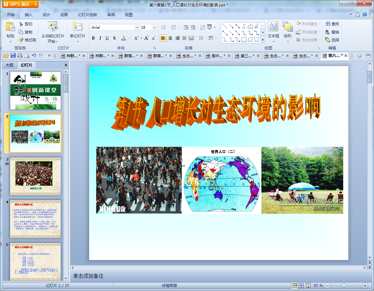This screenshot has height=291, width=374.
Task: Click the zoom slider handle
Action: pos(344,286)
